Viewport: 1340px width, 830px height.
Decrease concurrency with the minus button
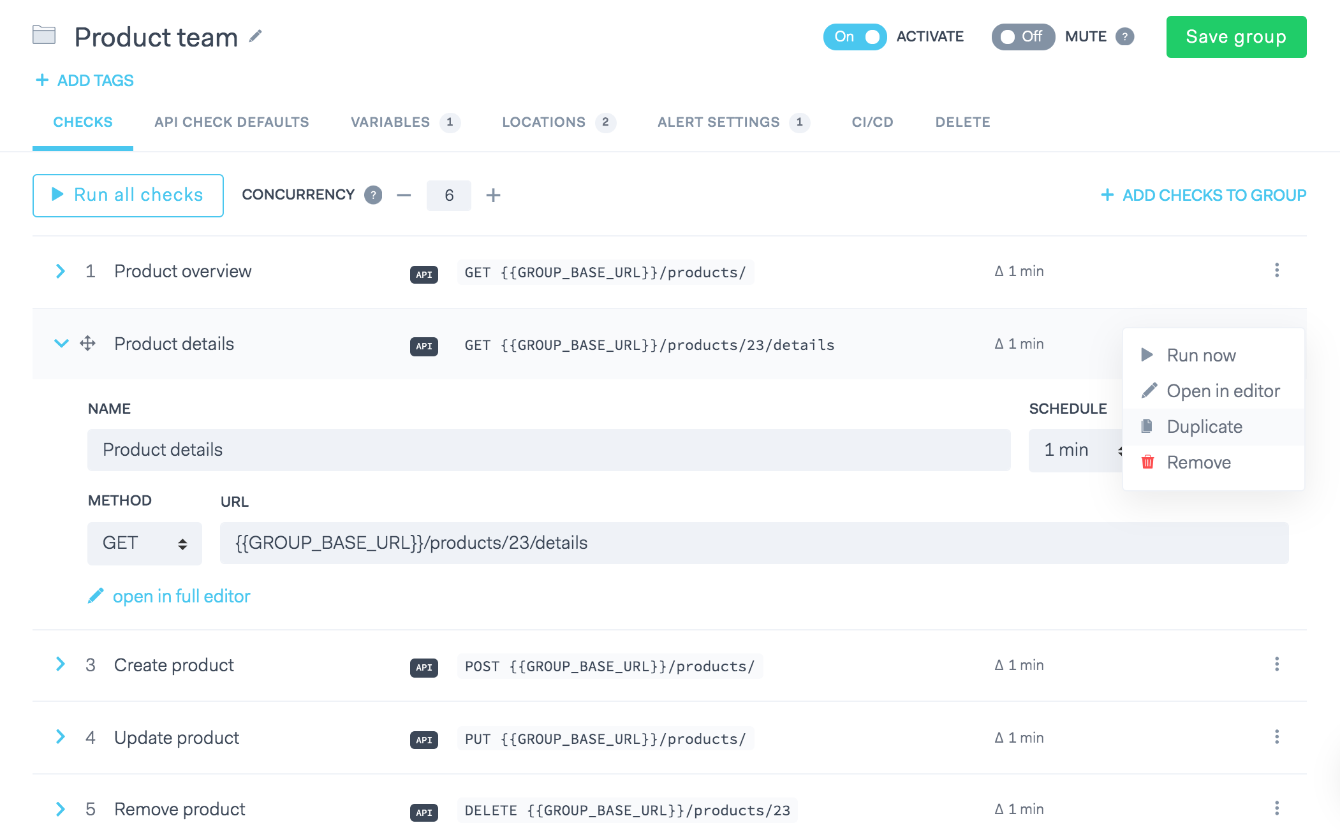404,195
